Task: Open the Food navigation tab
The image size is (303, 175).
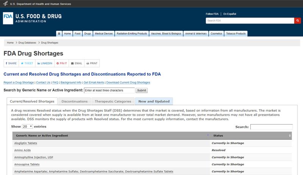Action: point(78,34)
